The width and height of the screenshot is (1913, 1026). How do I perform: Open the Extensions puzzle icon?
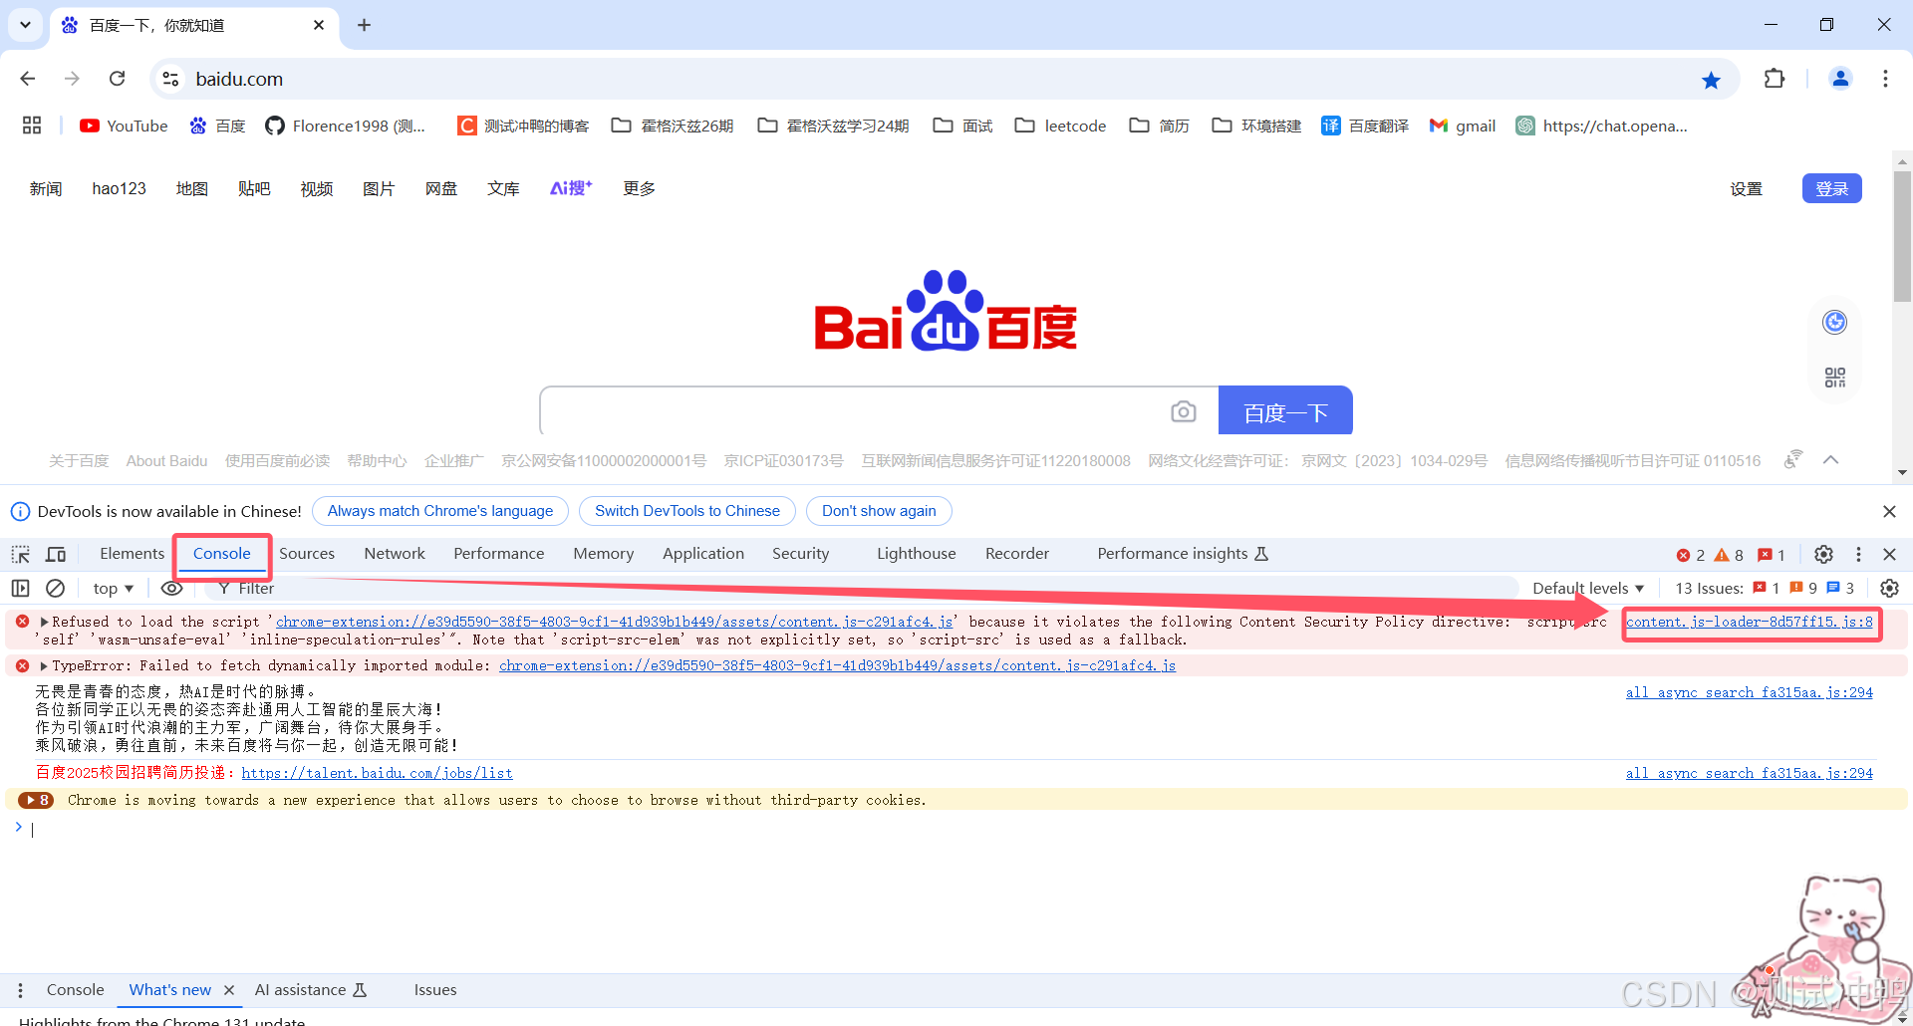1774,79
